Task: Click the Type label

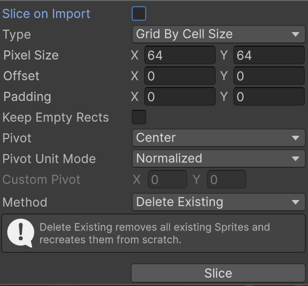Action: click(17, 35)
